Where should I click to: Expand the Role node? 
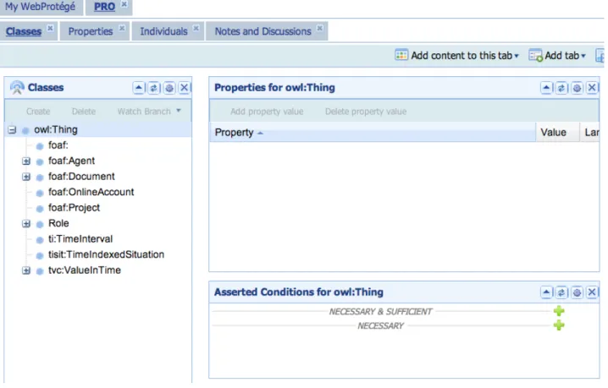tap(26, 224)
